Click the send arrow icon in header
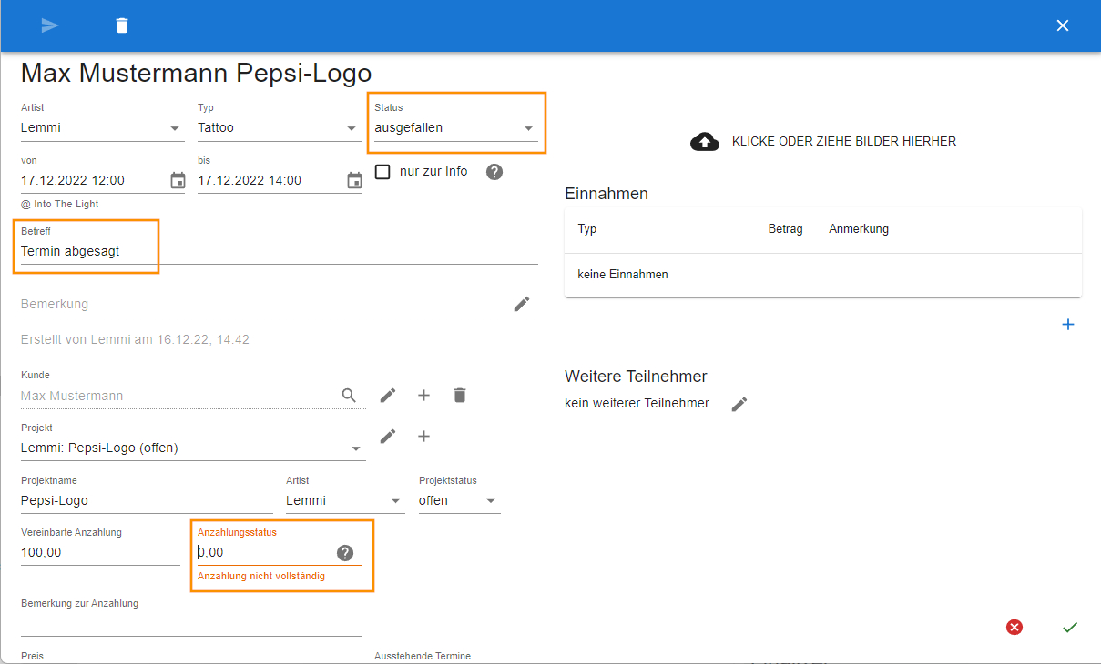The width and height of the screenshot is (1101, 664). pyautogui.click(x=50, y=25)
